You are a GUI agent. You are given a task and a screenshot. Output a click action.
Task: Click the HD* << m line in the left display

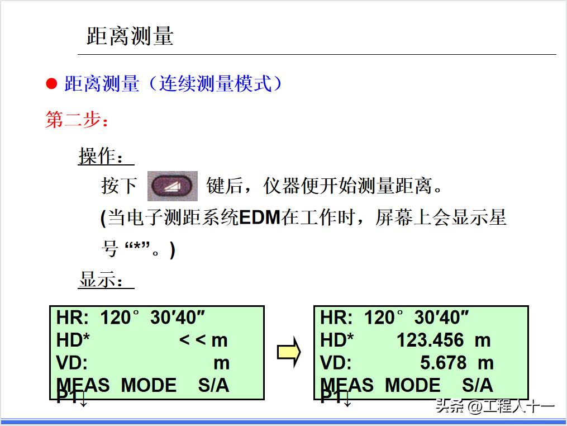[x=142, y=340]
